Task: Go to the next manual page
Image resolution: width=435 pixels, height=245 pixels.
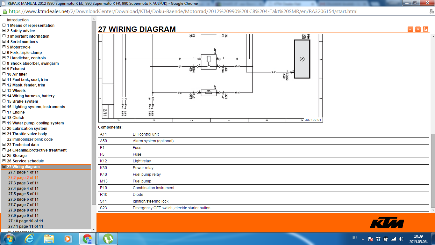Action: click(x=418, y=29)
